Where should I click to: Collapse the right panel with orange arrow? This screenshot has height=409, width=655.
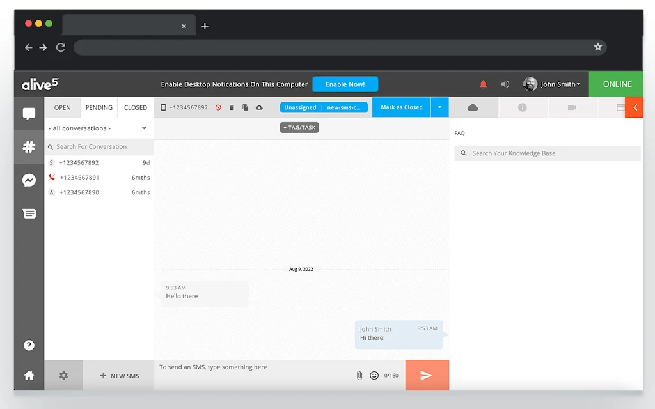(634, 107)
